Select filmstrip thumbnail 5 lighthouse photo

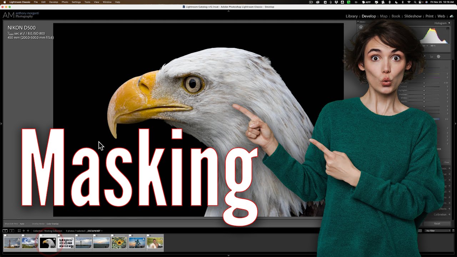point(84,243)
